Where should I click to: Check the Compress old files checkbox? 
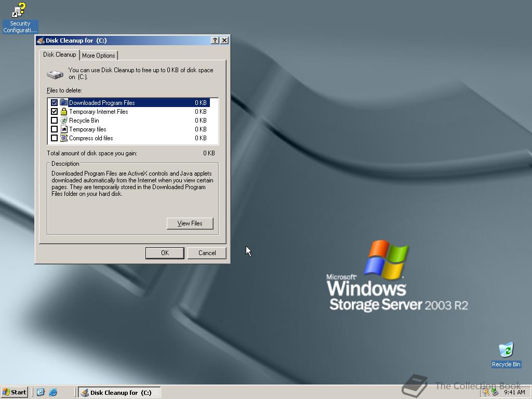[54, 138]
